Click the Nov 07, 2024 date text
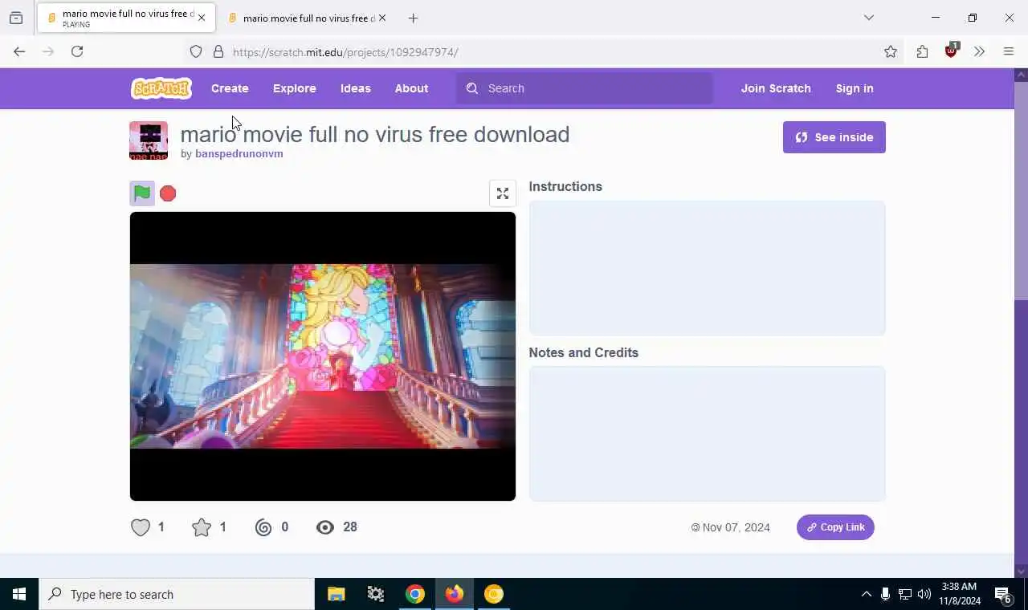This screenshot has height=610, width=1028. click(x=736, y=527)
